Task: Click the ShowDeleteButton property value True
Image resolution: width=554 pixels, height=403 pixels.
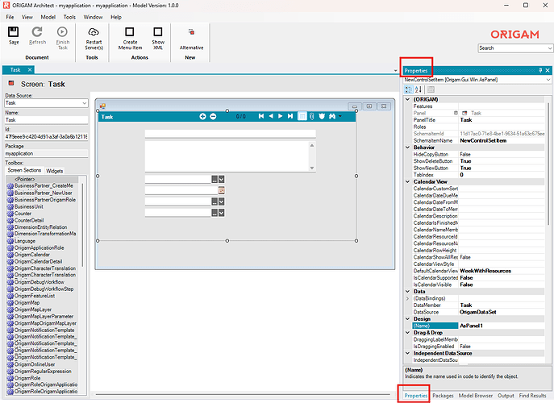Action: [502, 161]
